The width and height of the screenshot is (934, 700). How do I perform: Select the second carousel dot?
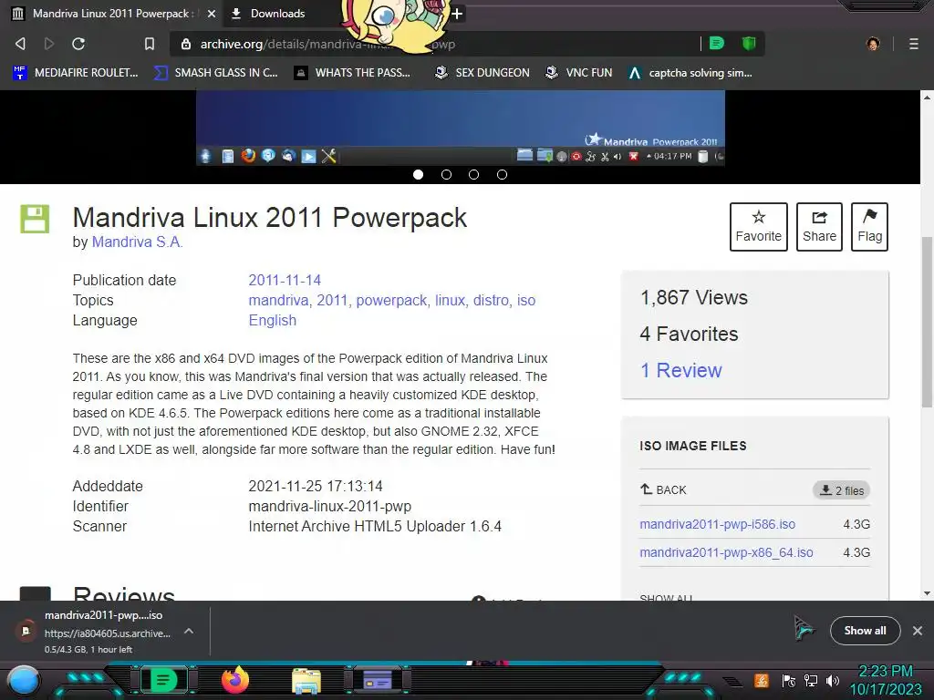tap(446, 174)
